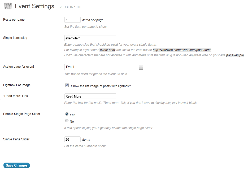This screenshot has width=244, height=184.
Task: Click the Lightbox For Image label
Action: click(x=17, y=85)
